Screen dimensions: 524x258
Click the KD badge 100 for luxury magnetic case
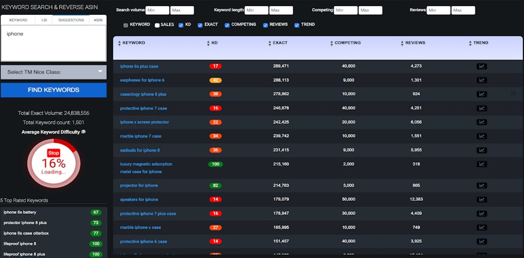pos(215,164)
